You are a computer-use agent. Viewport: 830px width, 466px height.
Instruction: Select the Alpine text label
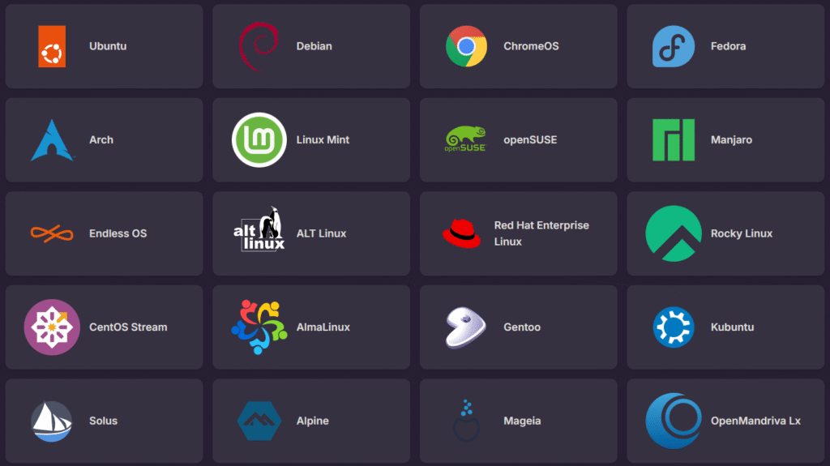click(312, 421)
